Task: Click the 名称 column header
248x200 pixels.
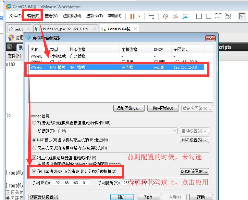Action: pos(39,49)
